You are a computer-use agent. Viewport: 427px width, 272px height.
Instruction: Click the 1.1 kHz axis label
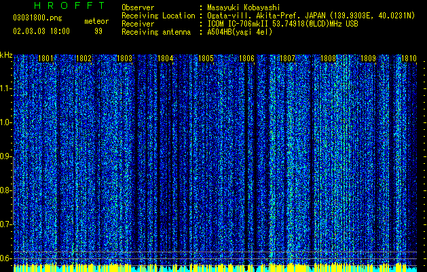coord(5,89)
